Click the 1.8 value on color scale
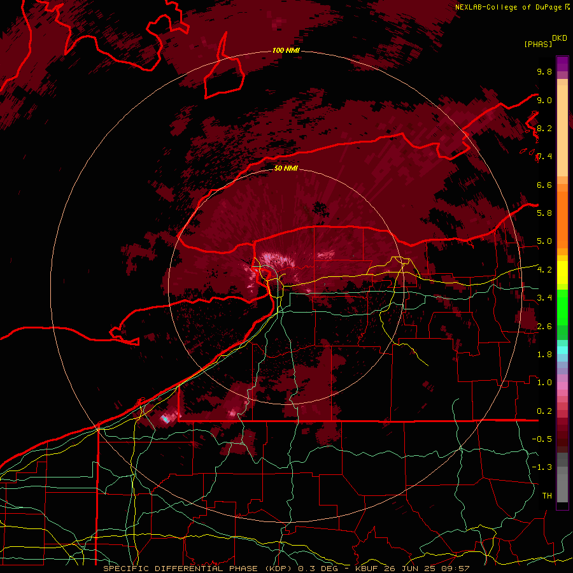 (544, 355)
